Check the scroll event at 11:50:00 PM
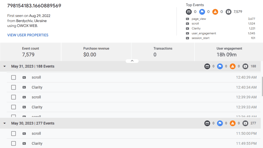The width and height of the screenshot is (263, 148). click(x=13, y=133)
